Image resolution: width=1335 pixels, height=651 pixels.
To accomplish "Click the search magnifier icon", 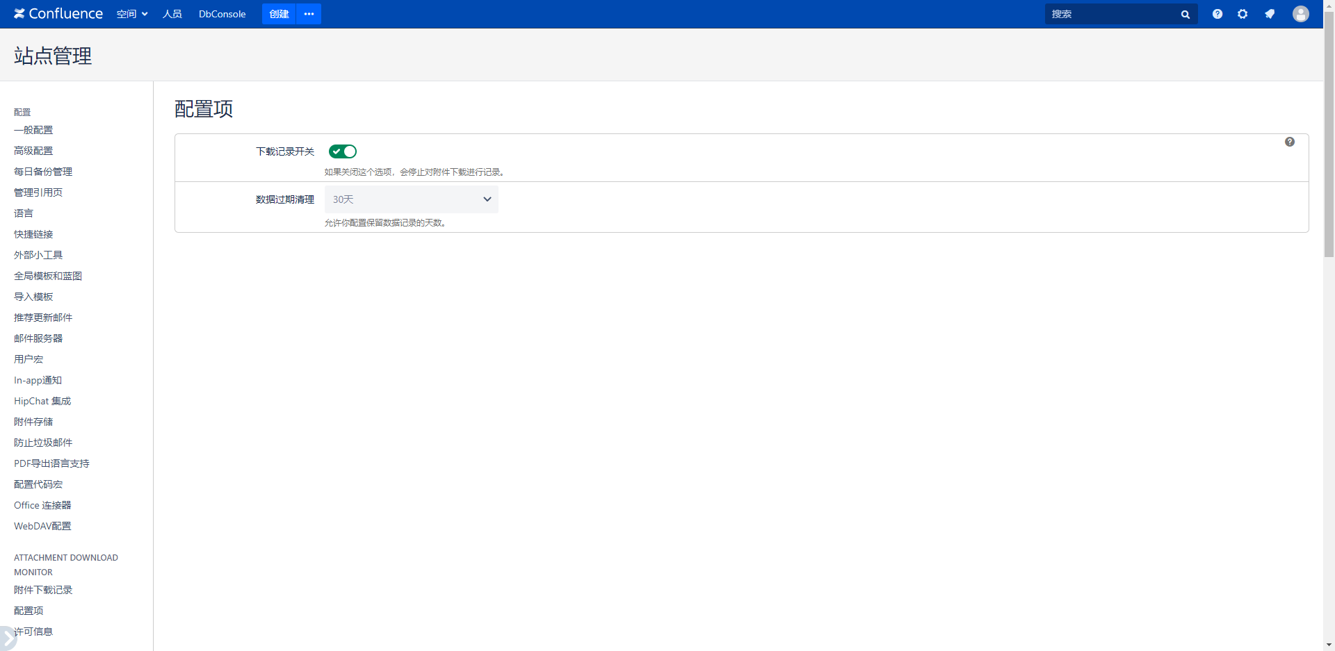I will (1185, 14).
